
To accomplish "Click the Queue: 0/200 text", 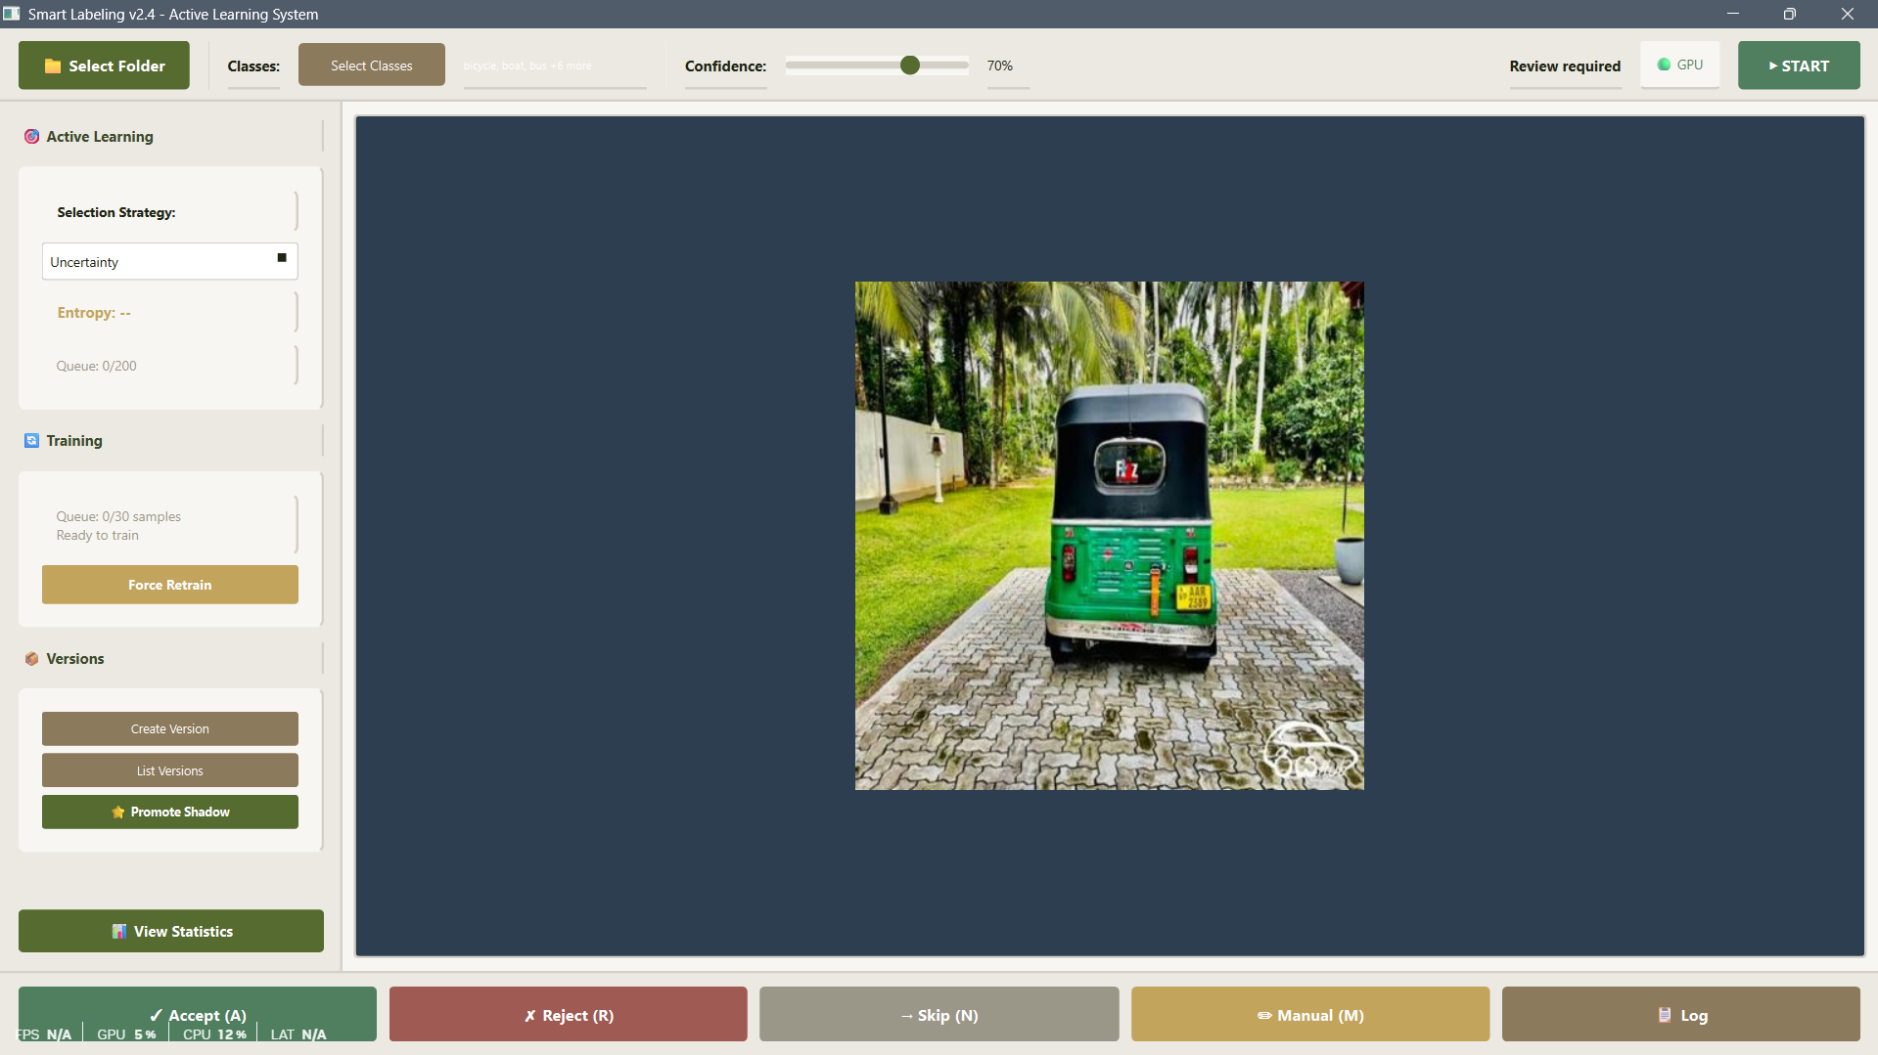I will (96, 366).
